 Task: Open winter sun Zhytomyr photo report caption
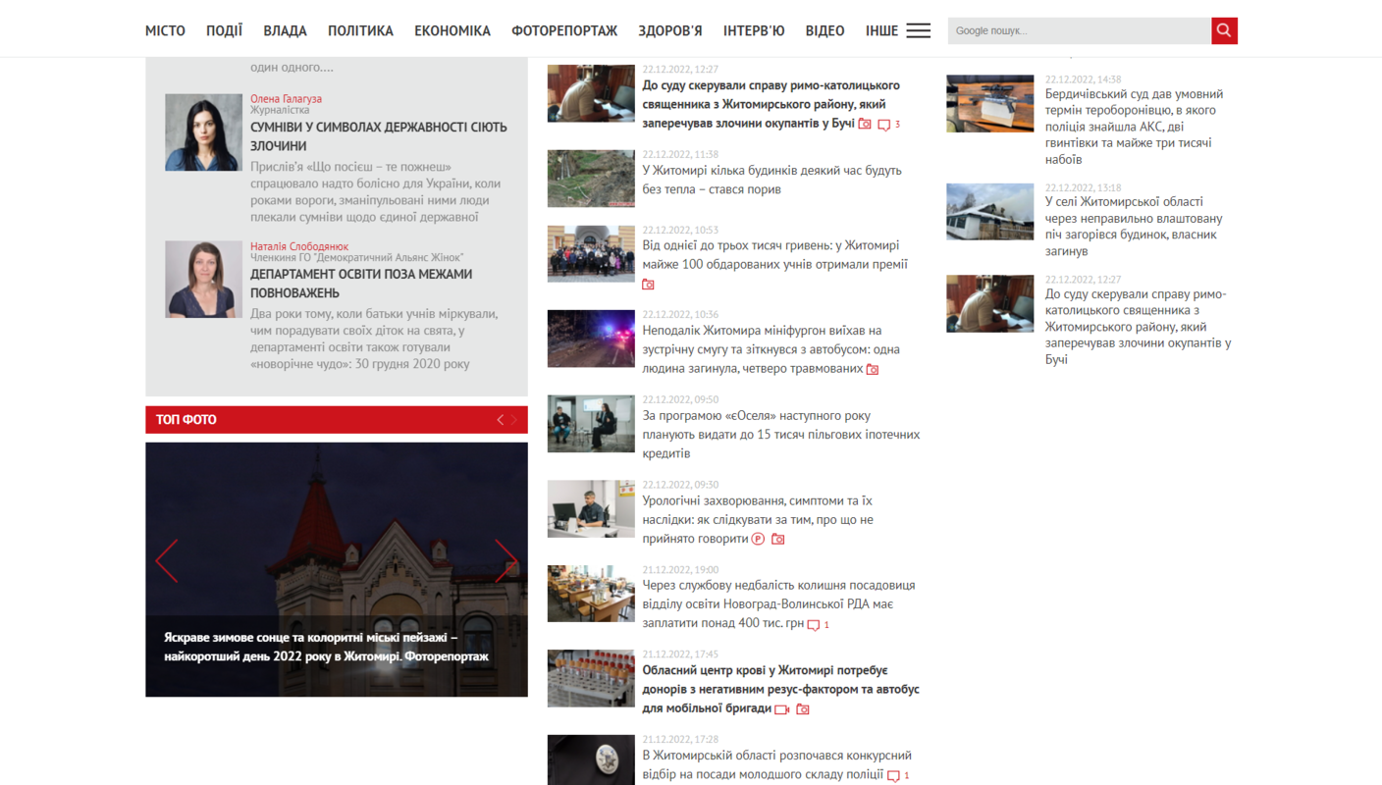coord(326,647)
